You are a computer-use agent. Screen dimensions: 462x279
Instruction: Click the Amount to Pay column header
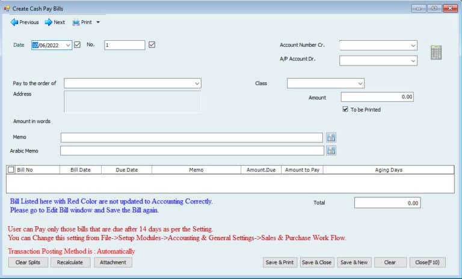pyautogui.click(x=303, y=170)
